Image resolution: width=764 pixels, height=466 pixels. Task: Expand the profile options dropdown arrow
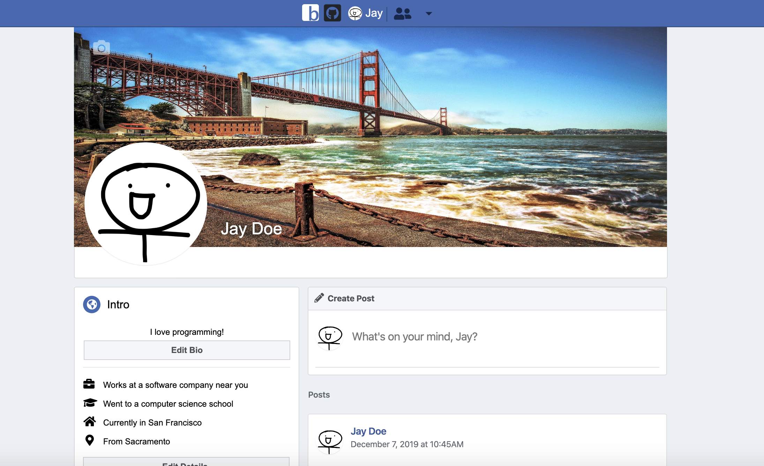click(x=429, y=14)
